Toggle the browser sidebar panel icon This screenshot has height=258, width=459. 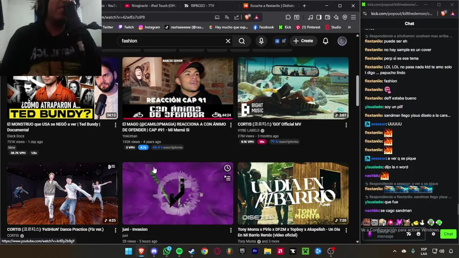point(319,17)
